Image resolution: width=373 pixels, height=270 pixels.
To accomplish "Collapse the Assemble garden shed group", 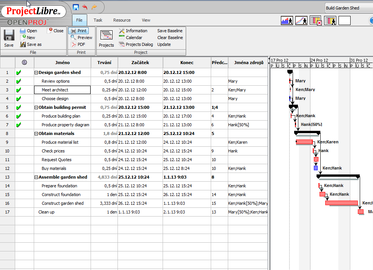I will (x=36, y=177).
